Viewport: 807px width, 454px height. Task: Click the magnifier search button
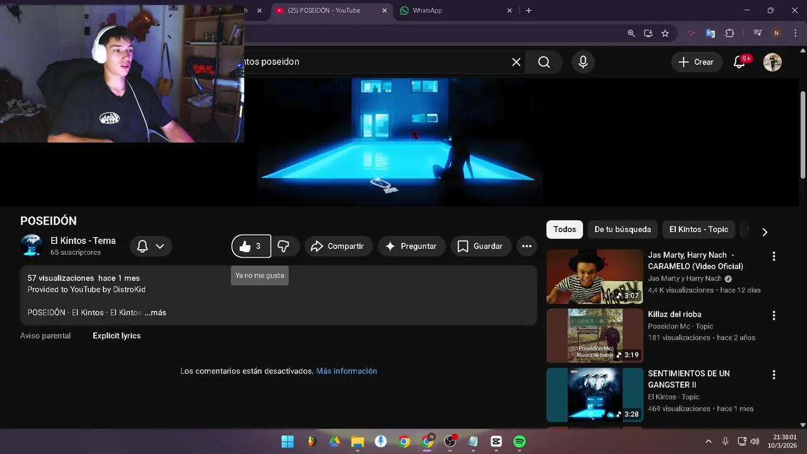point(544,62)
